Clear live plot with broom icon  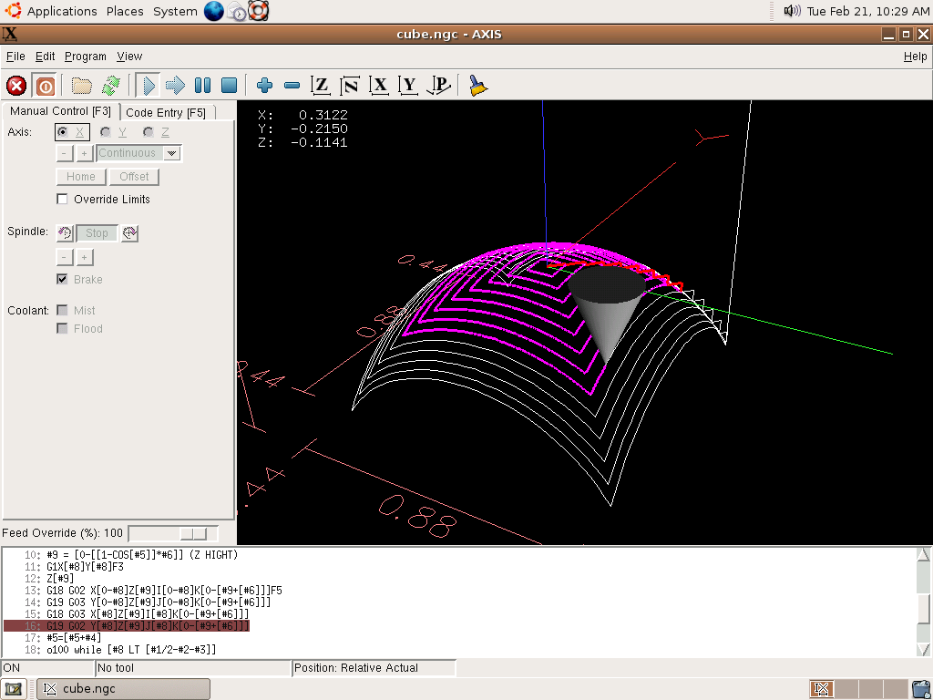coord(477,86)
